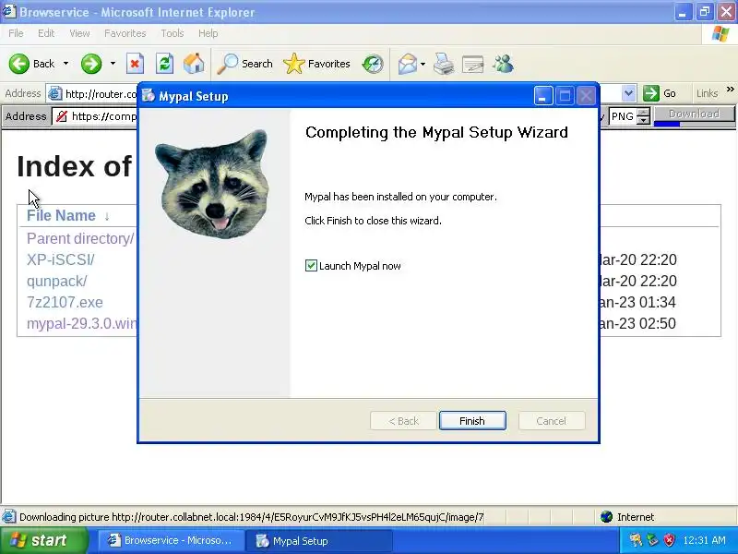Click the green Back arrow icon

(x=18, y=64)
